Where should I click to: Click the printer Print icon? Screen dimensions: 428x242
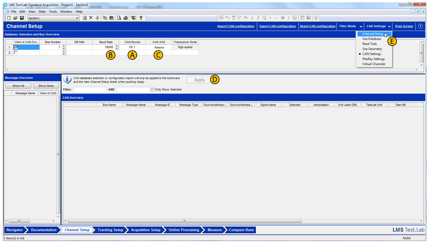tap(125, 18)
